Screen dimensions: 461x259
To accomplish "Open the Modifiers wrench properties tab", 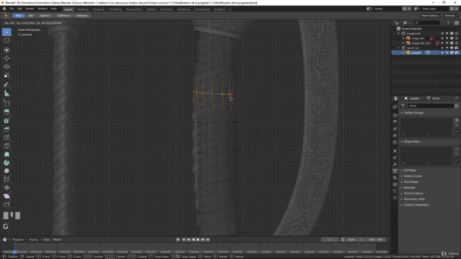I will tap(395, 164).
